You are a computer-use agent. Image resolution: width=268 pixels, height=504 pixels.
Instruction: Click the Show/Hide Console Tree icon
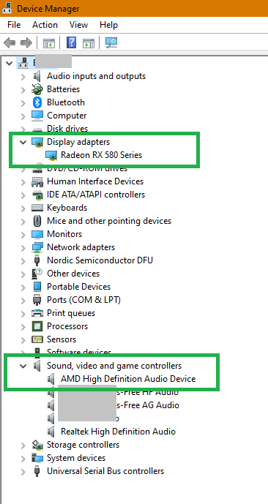coord(49,42)
